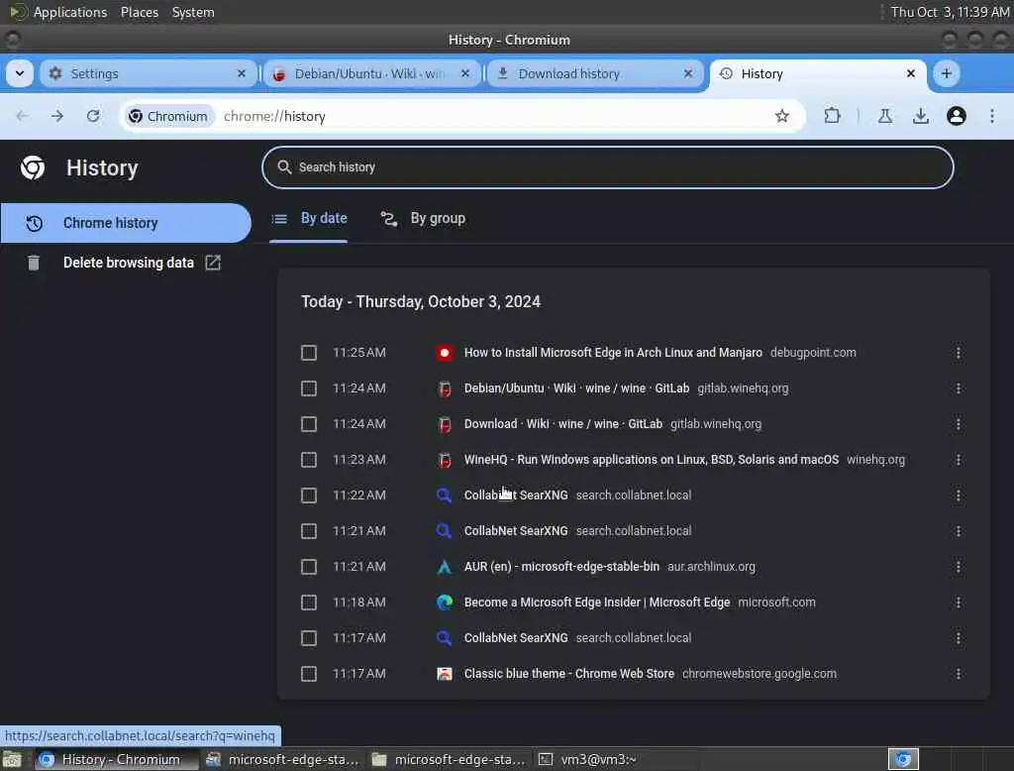Open the Chromium three-dot main menu
The width and height of the screenshot is (1014, 771).
(991, 116)
